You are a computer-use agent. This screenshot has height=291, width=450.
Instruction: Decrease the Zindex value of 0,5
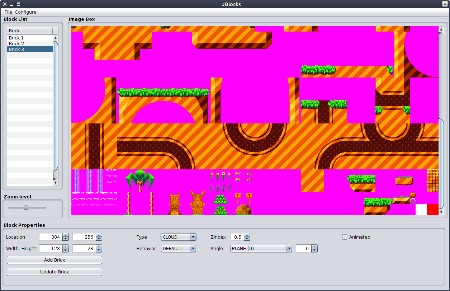247,239
